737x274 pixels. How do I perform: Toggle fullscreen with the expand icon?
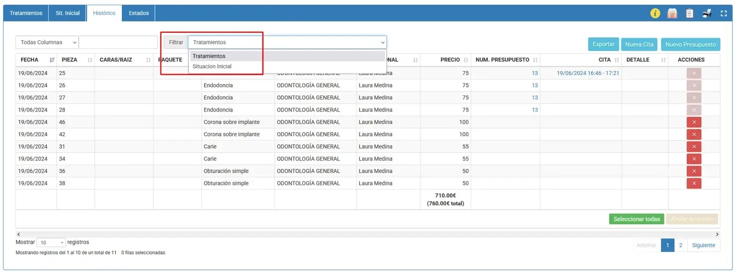click(724, 13)
